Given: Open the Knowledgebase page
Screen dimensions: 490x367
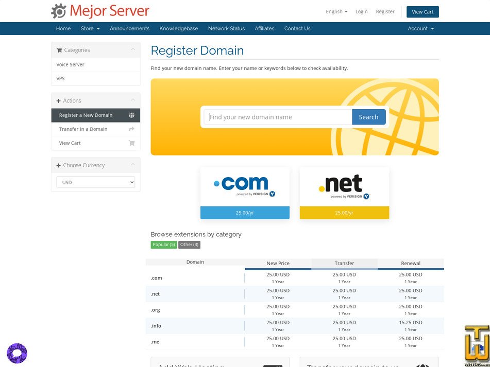Looking at the screenshot, I should pyautogui.click(x=178, y=28).
